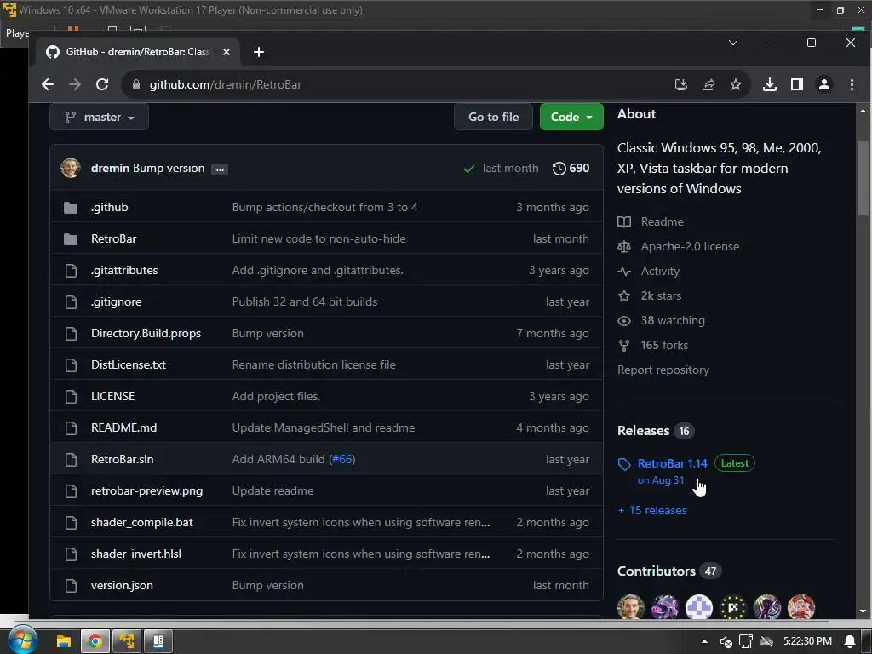Image resolution: width=872 pixels, height=654 pixels.
Task: Open the RetroBar folder
Action: (113, 238)
